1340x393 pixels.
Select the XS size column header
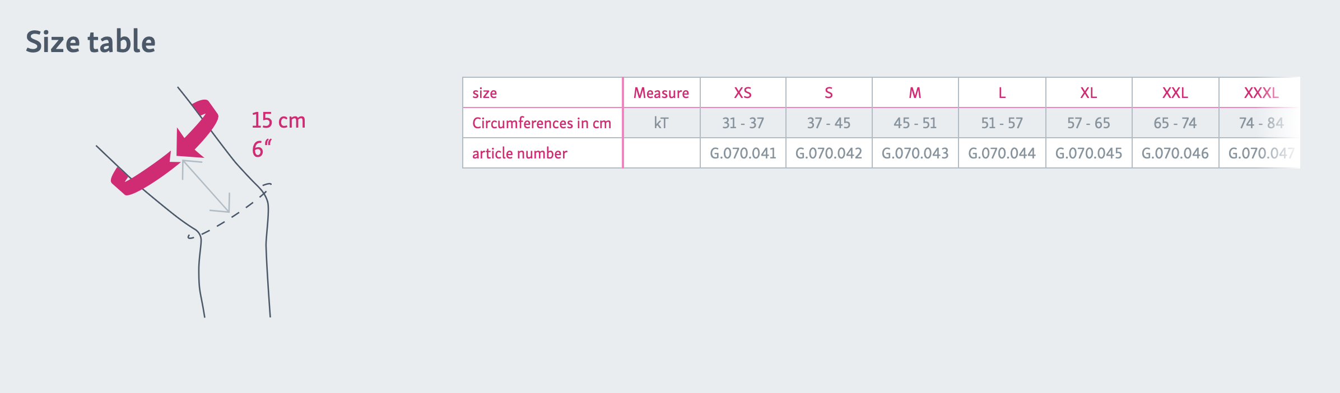(x=743, y=93)
